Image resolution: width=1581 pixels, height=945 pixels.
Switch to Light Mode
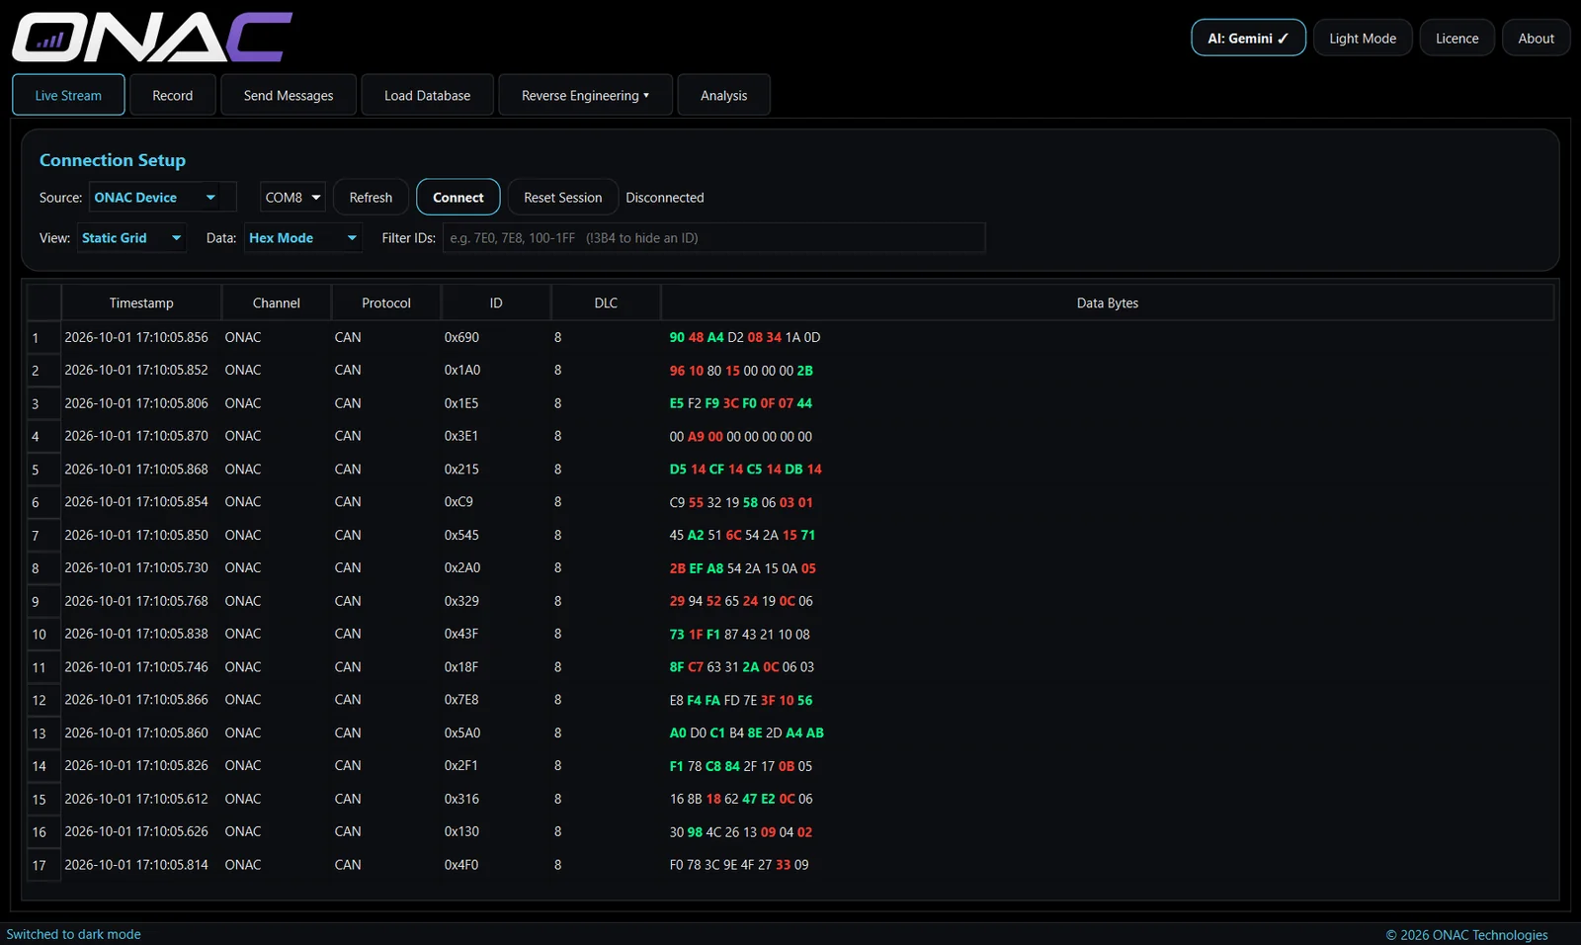click(x=1363, y=39)
